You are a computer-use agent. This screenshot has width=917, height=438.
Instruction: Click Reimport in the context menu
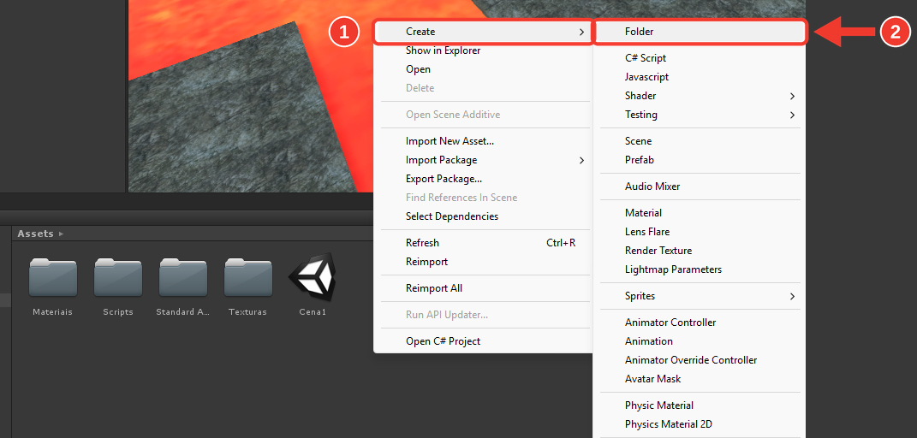point(483,261)
